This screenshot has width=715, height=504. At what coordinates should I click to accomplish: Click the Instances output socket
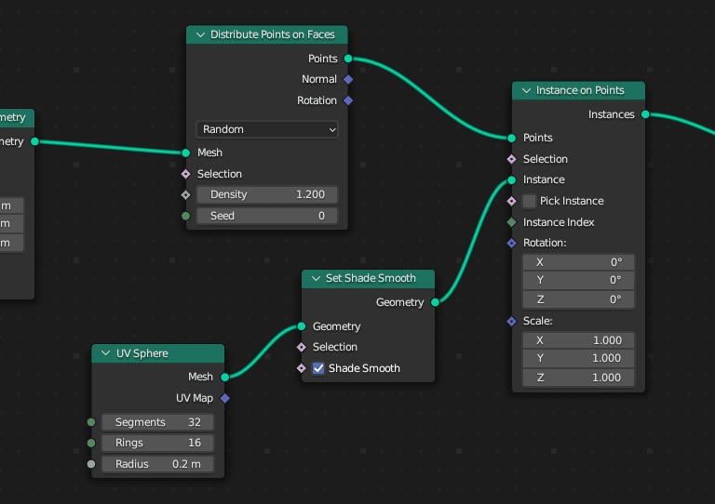645,114
